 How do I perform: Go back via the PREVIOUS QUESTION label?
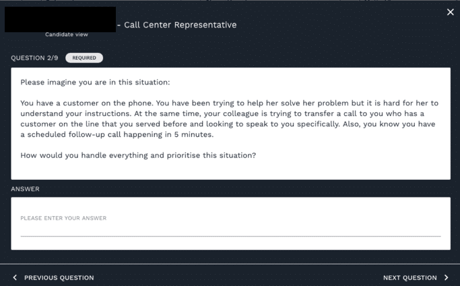59,277
